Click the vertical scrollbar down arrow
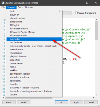The height and width of the screenshot is (107, 100). [x=97, y=95]
